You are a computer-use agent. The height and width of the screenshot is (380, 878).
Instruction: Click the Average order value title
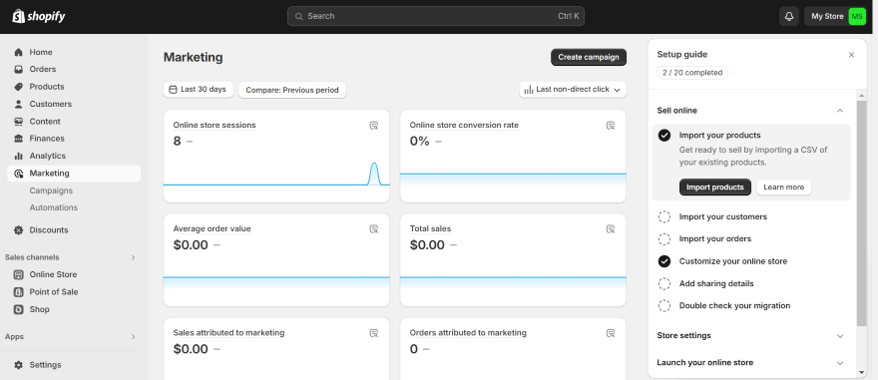coord(213,228)
